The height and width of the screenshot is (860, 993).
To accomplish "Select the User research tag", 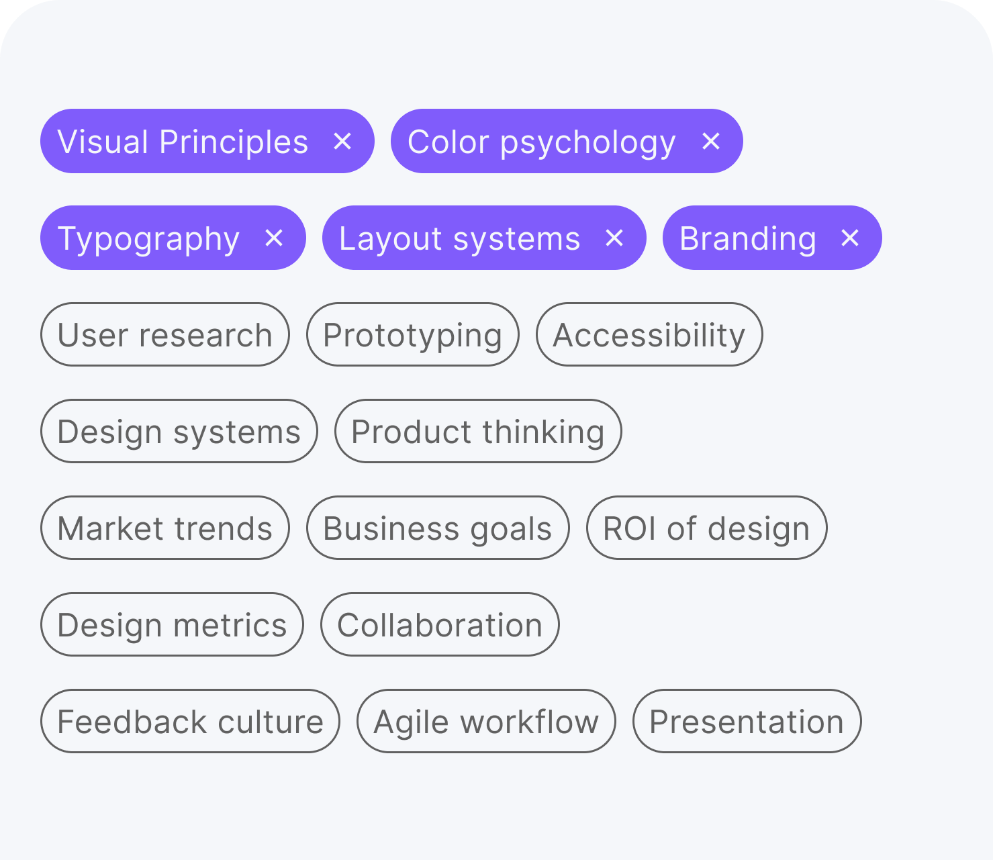I will pos(164,334).
